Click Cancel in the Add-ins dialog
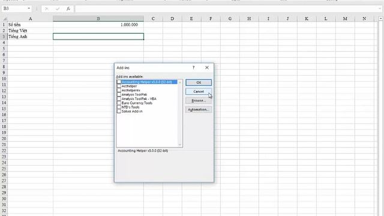The image size is (384, 216). (x=199, y=91)
